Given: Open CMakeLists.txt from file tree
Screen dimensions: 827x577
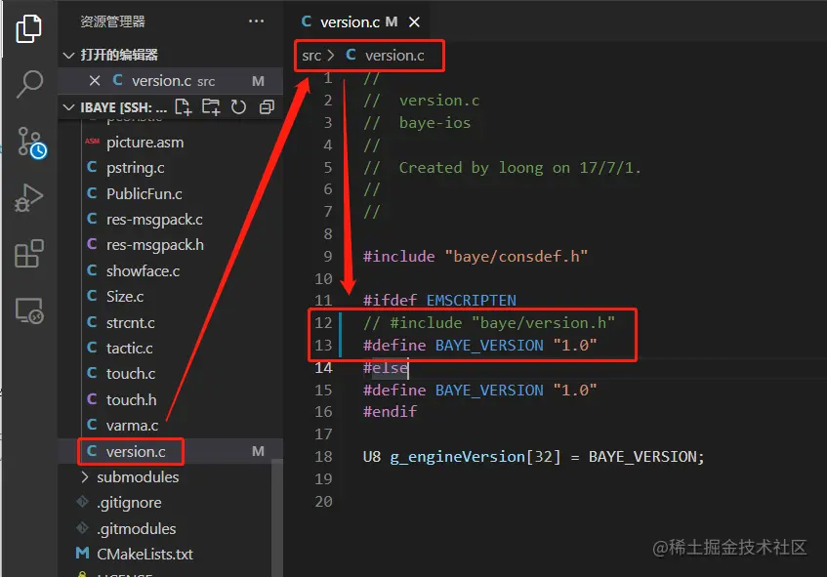Looking at the screenshot, I should [145, 555].
